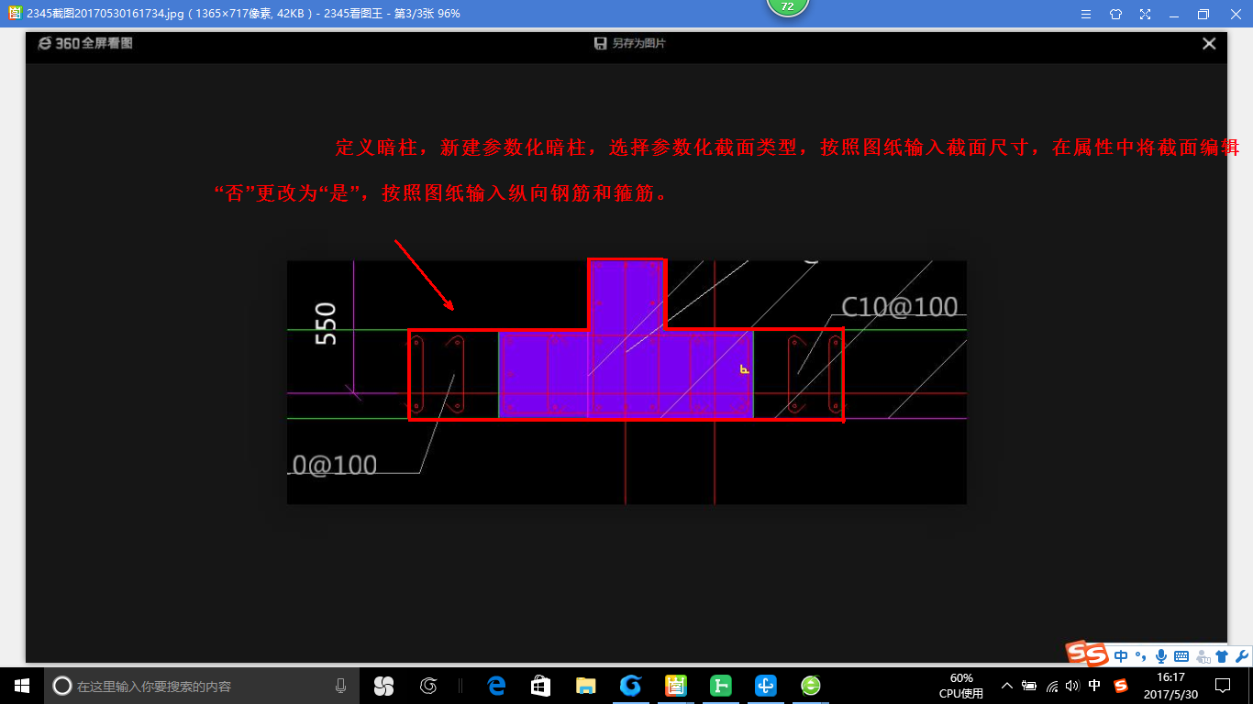Open Sogou IME skin shirt icon
This screenshot has width=1253, height=704.
(1221, 656)
